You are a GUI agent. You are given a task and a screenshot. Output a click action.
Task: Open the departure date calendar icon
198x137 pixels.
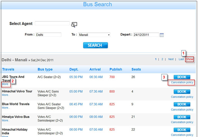(162, 35)
